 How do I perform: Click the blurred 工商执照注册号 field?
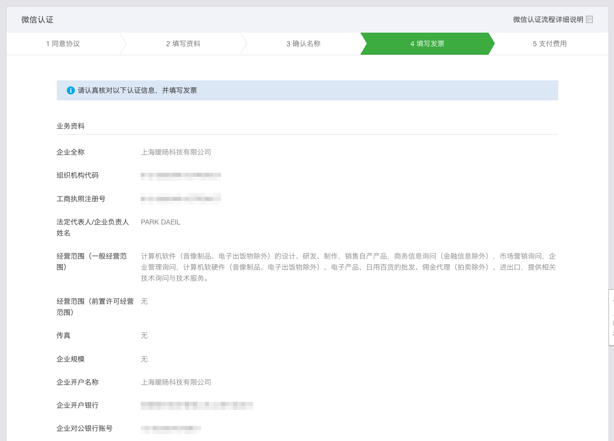[181, 198]
